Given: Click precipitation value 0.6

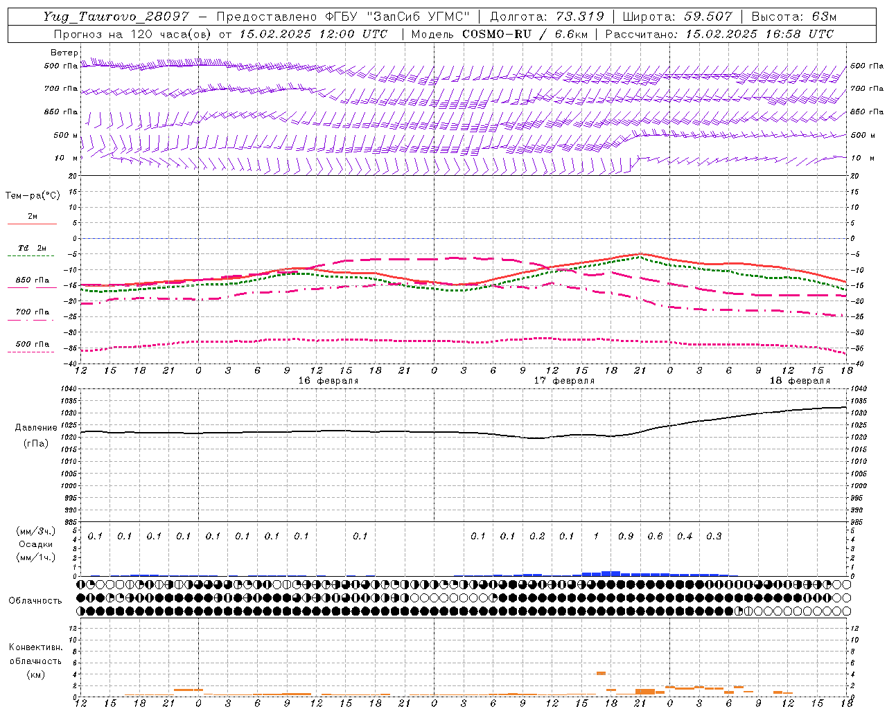Looking at the screenshot, I should (x=655, y=536).
